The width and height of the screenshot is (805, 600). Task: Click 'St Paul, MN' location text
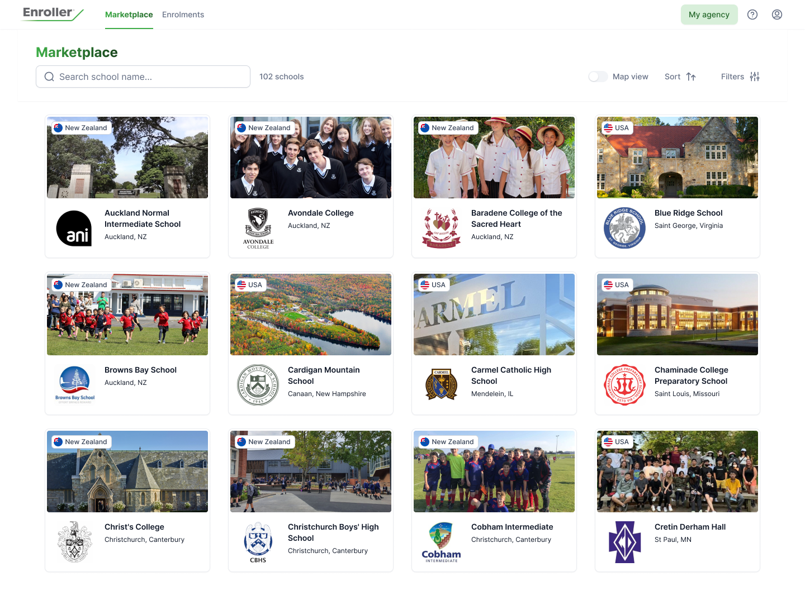[673, 540]
